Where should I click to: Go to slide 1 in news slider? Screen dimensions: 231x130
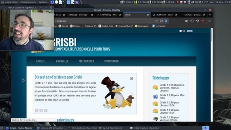[36, 110]
